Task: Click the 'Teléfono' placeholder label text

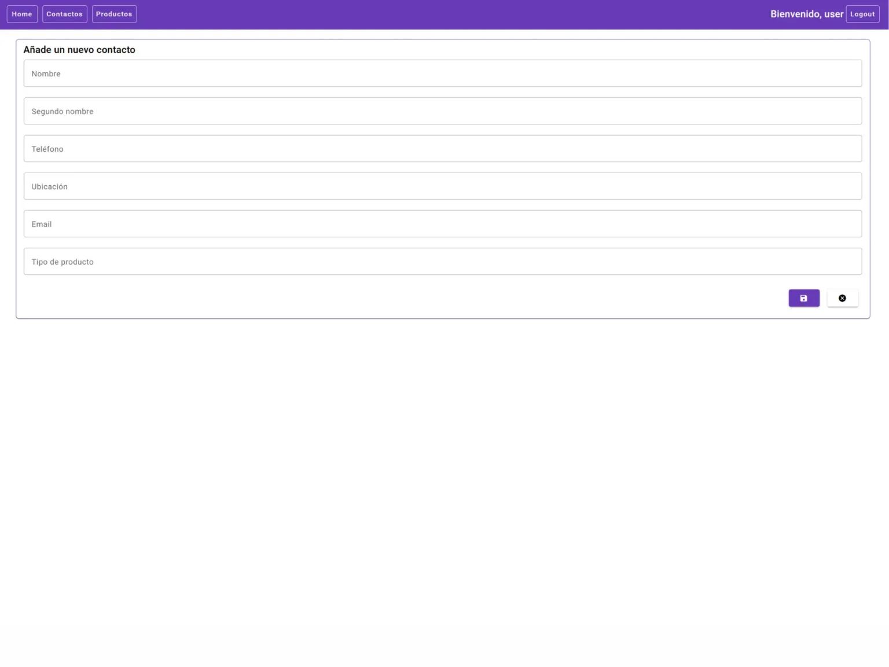Action: 47,149
